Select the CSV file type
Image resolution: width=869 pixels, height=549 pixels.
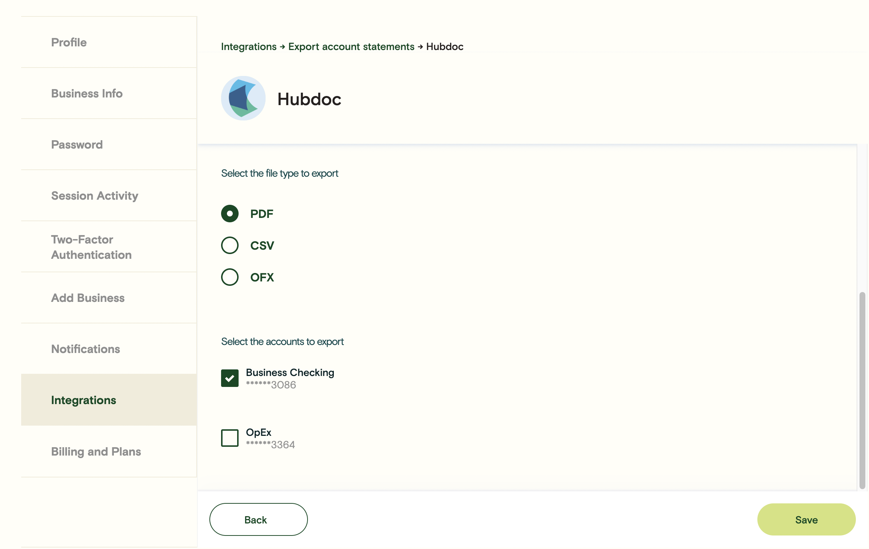point(229,245)
